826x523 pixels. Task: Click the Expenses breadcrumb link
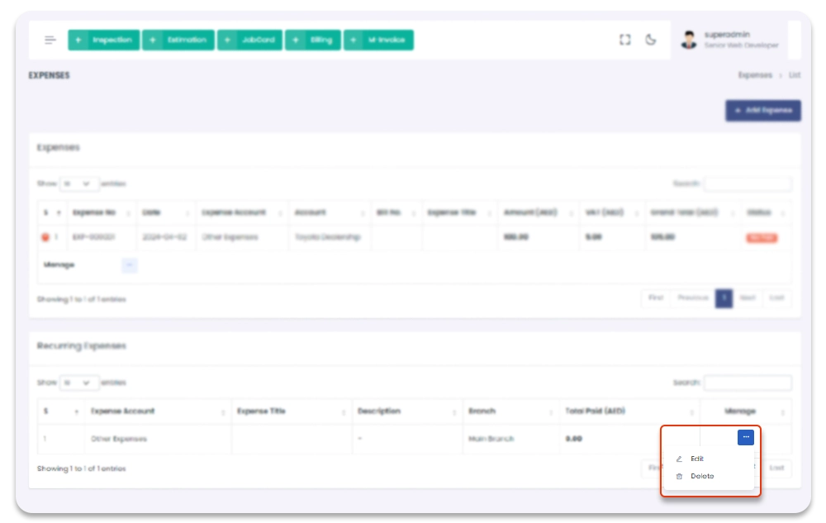755,75
